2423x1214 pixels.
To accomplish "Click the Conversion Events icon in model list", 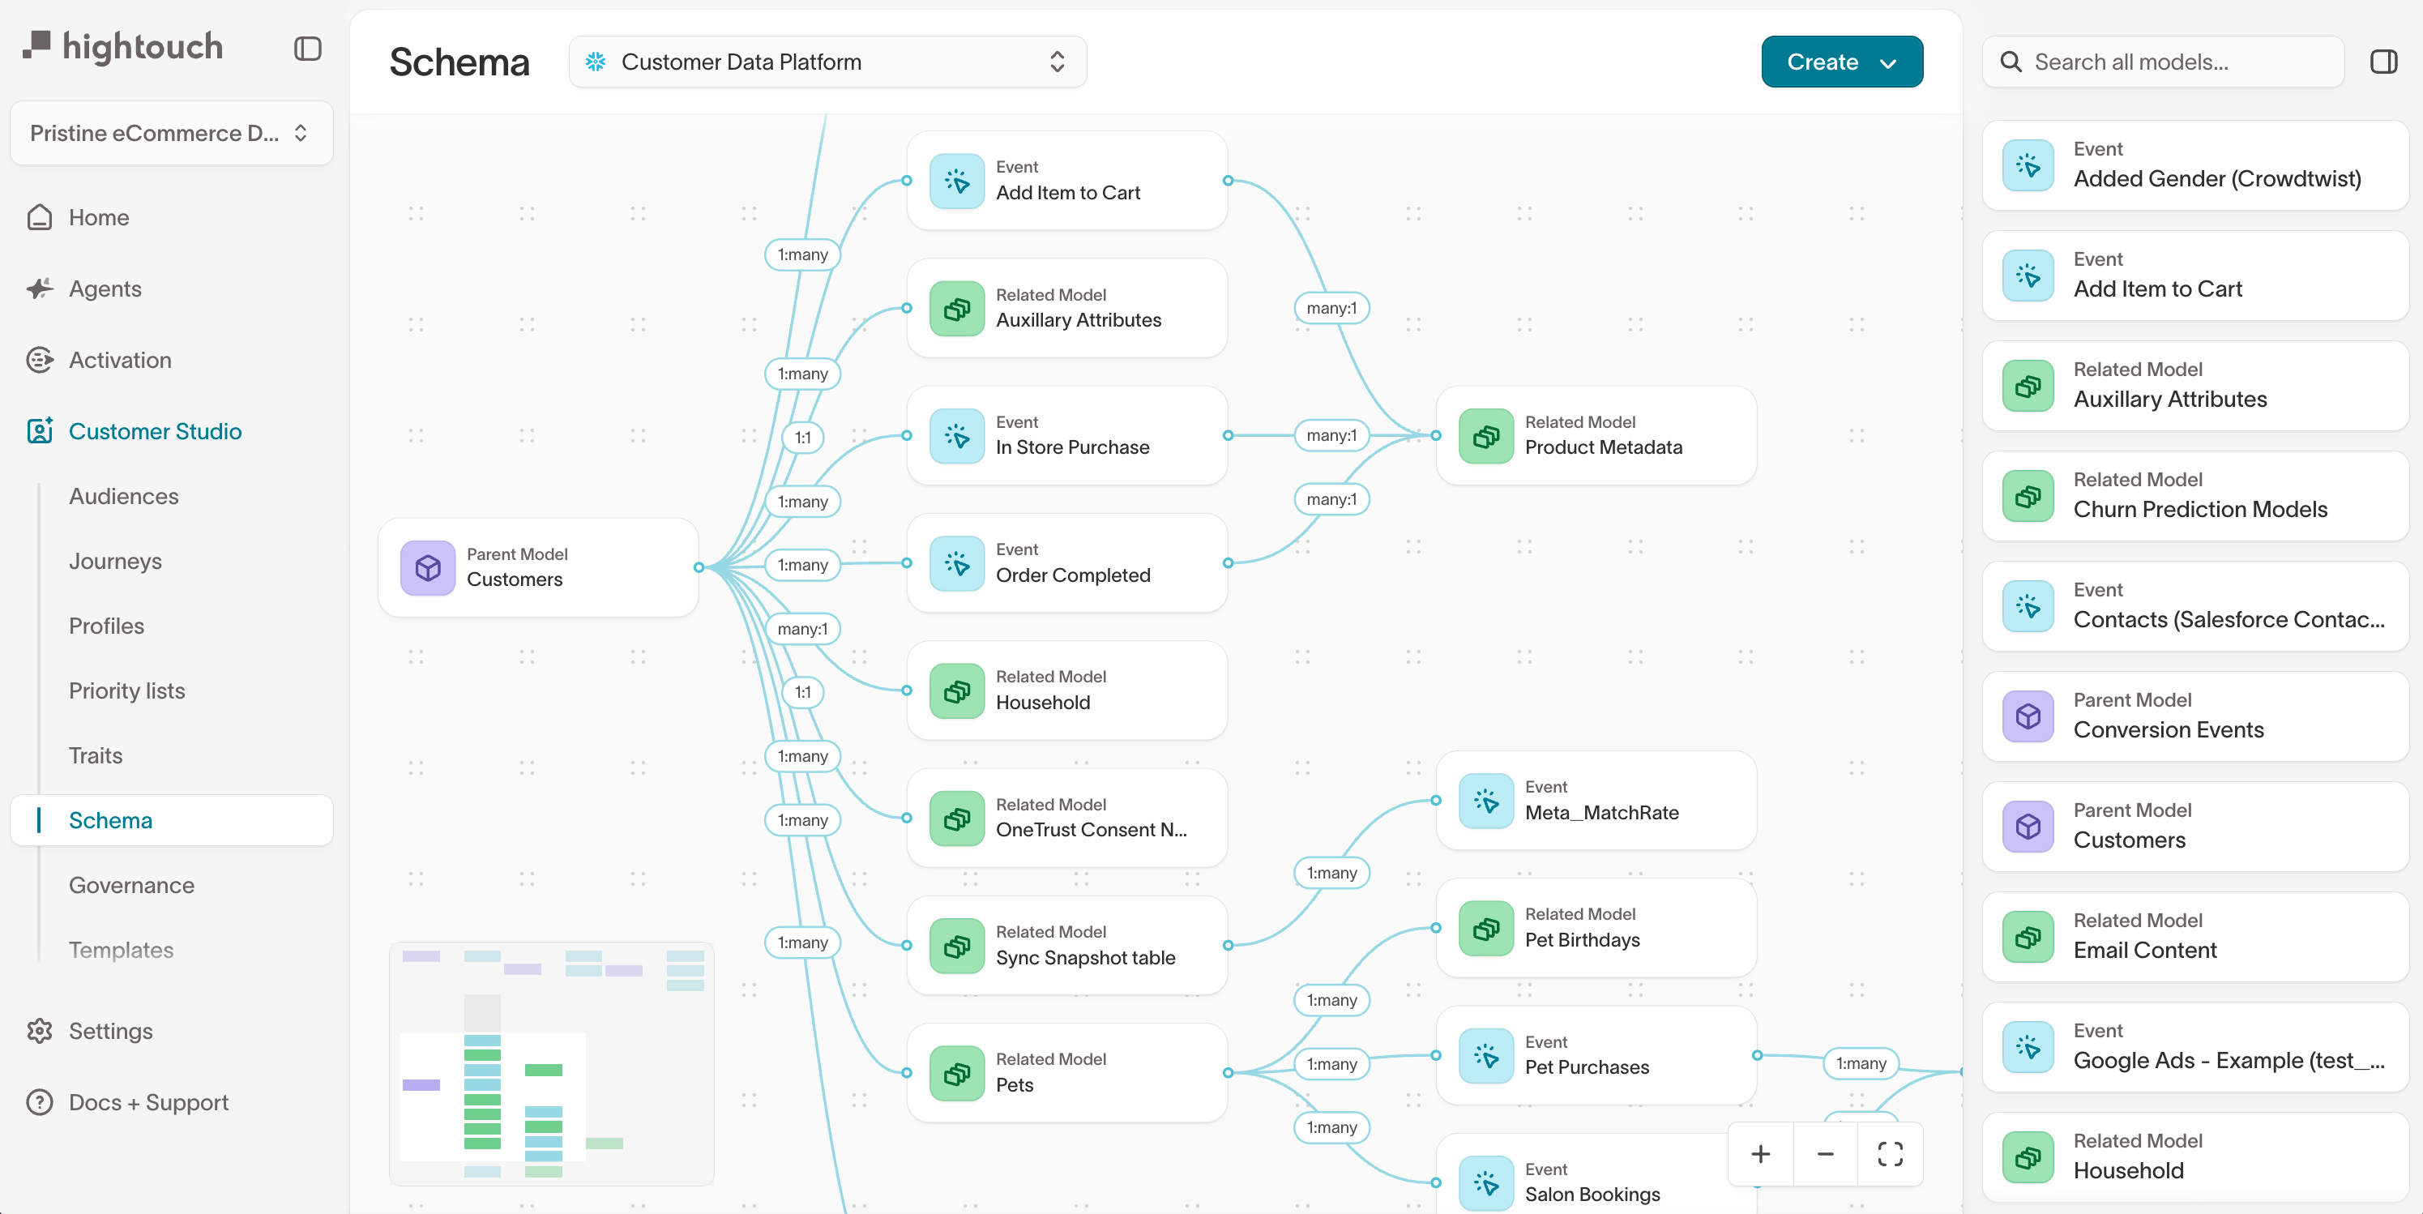I will tap(2029, 716).
